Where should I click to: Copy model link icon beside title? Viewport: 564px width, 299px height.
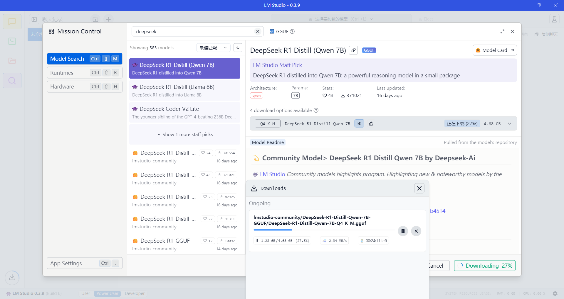353,50
